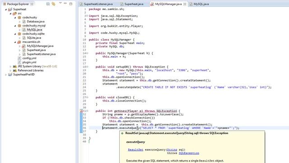This screenshot has height=163, width=289.
Task: Click the code.husky package icon
Action: tap(19, 17)
